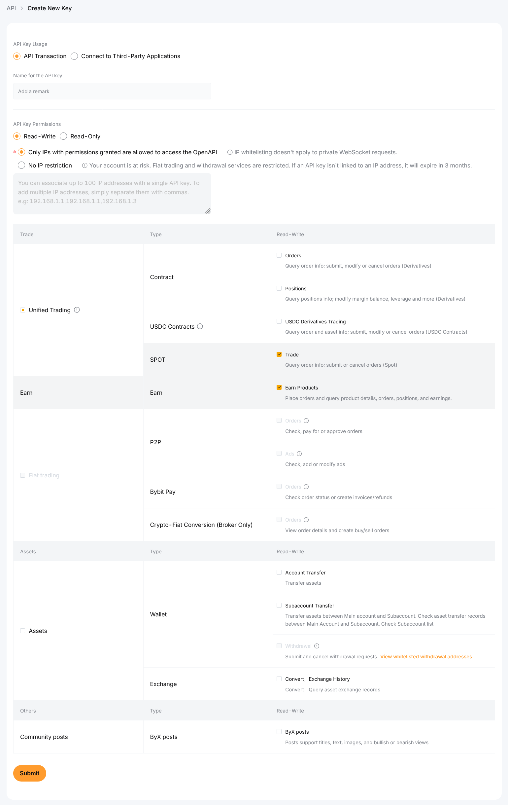Viewport: 508px width, 805px height.
Task: Go to API breadcrumb link
Action: 11,8
